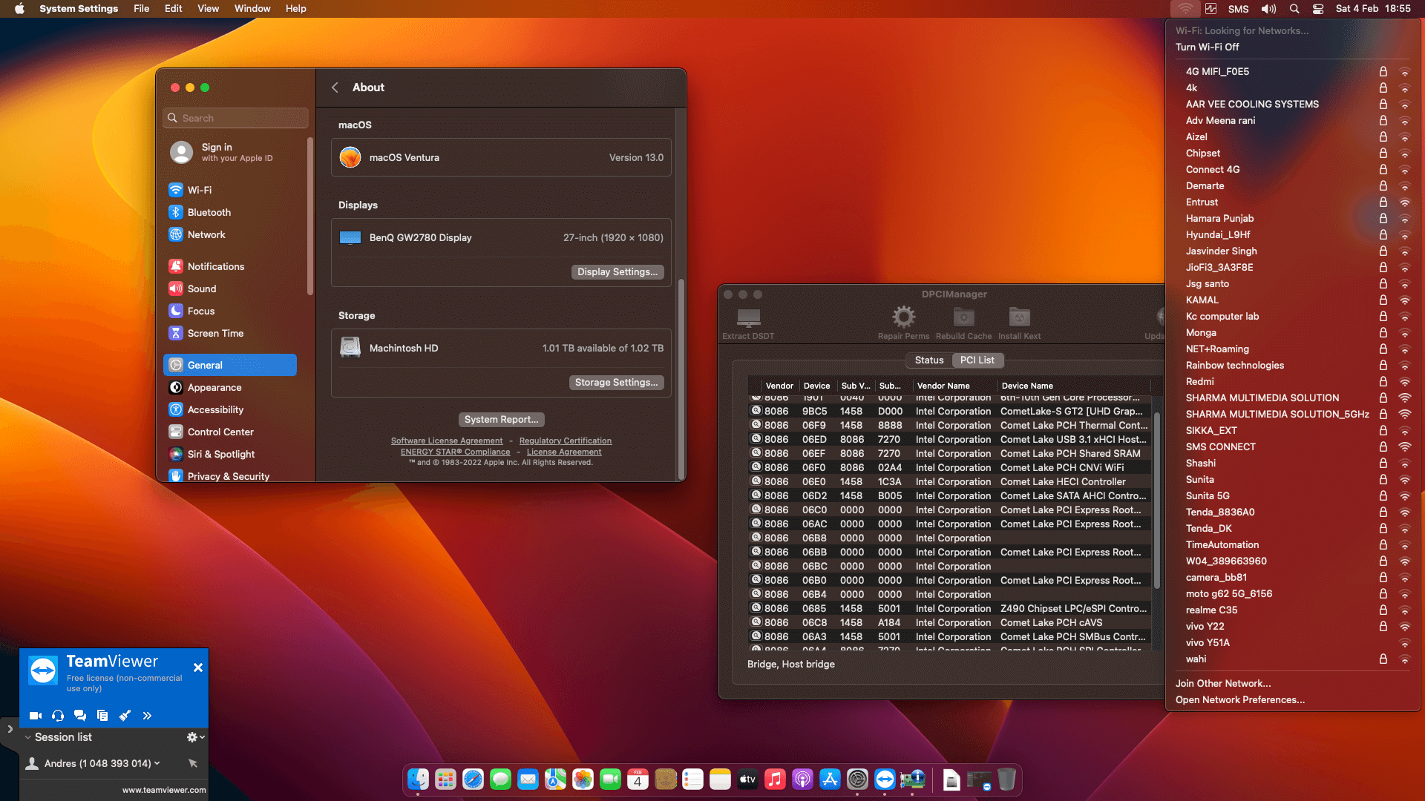The image size is (1425, 801).
Task: Open TeamViewer video call icon
Action: tap(35, 716)
